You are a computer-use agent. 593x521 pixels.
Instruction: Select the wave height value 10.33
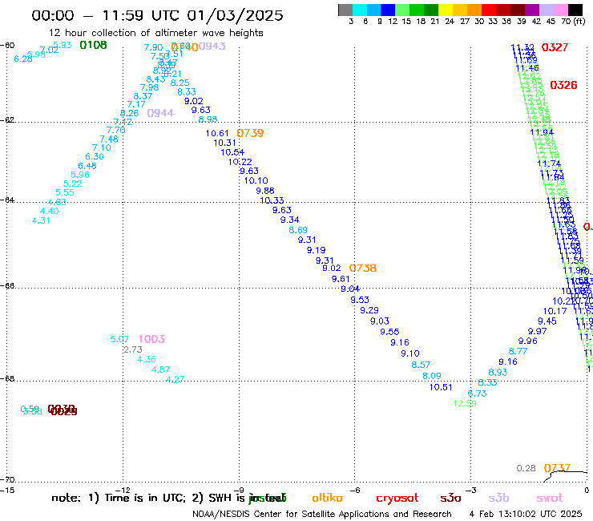click(272, 200)
